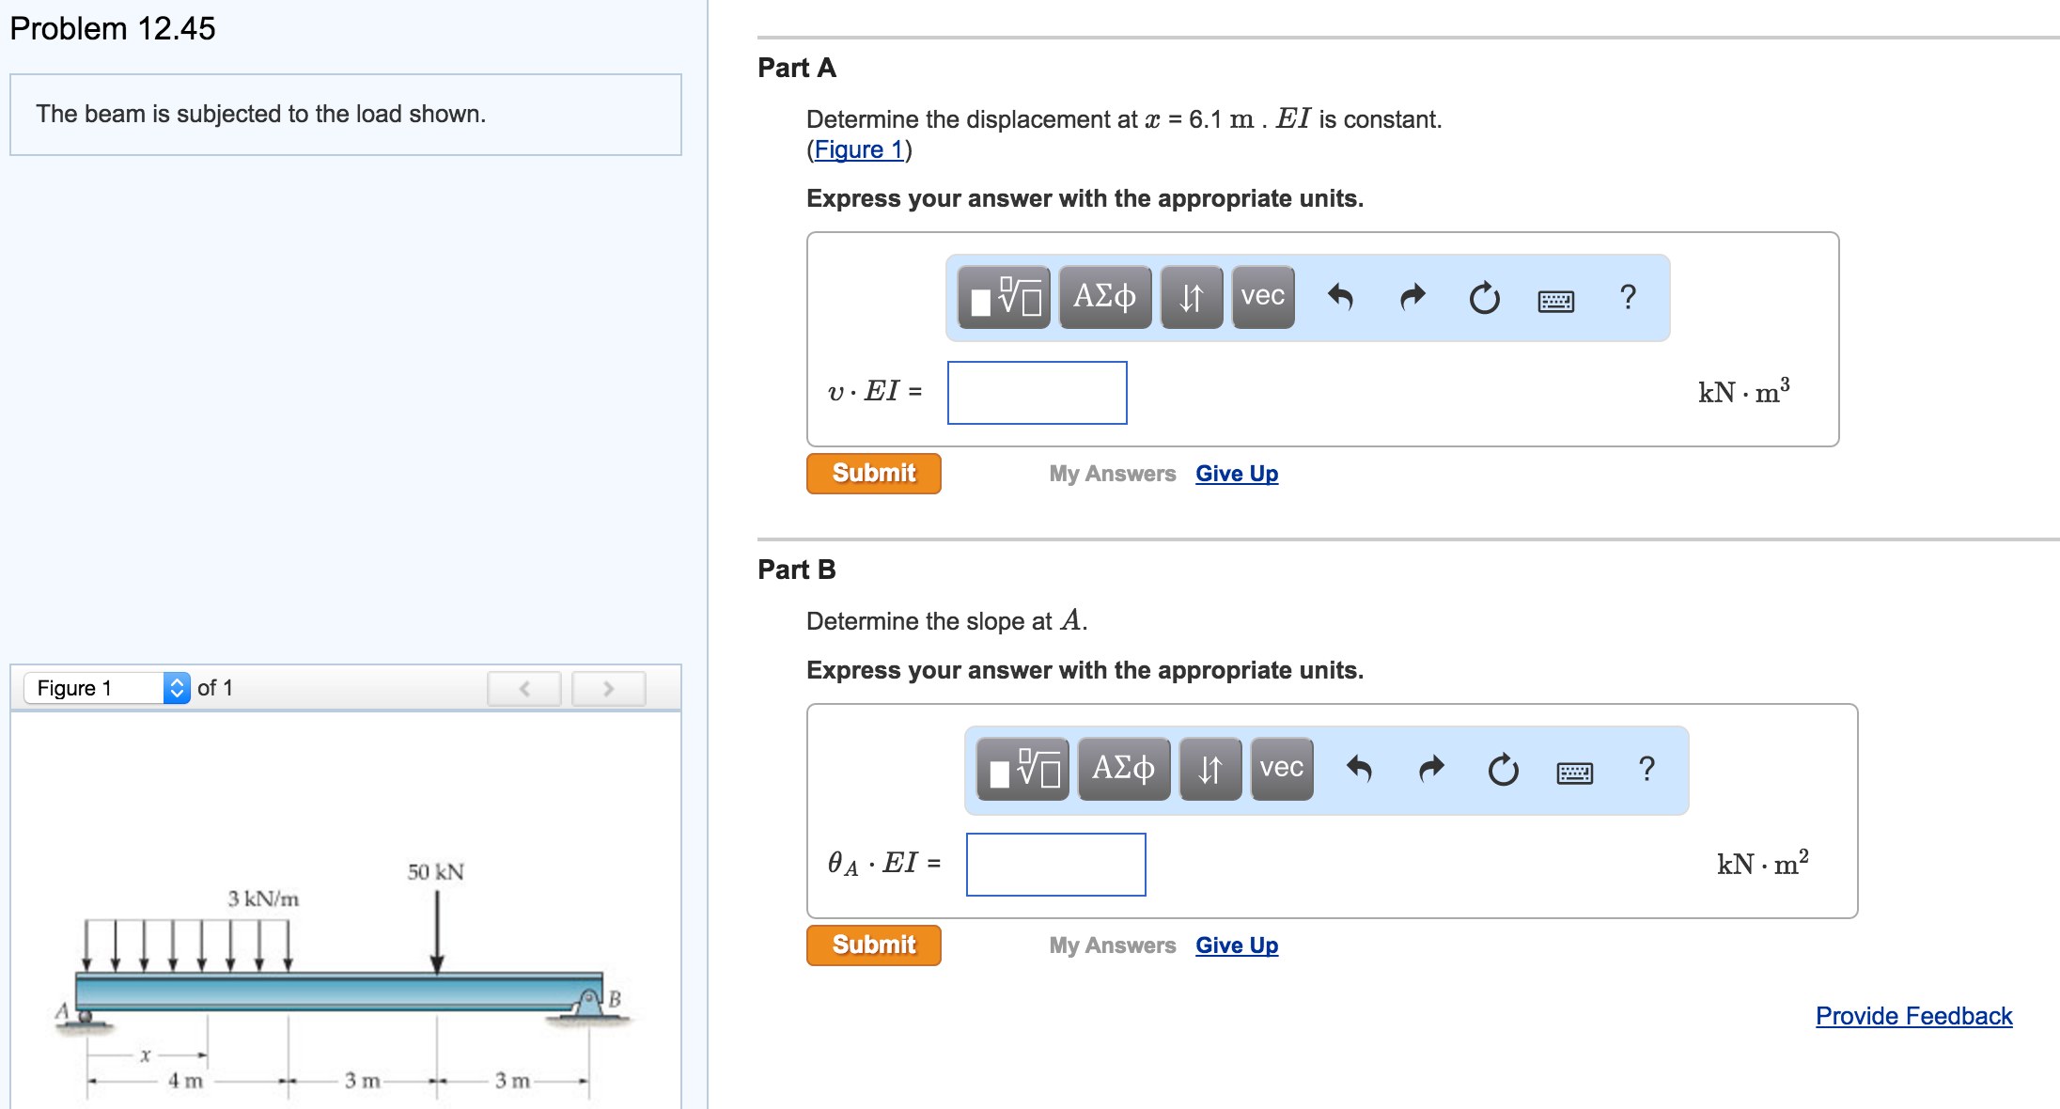Open the on-screen keyboard shortcuts in Part B
The image size is (2060, 1109).
[1575, 773]
